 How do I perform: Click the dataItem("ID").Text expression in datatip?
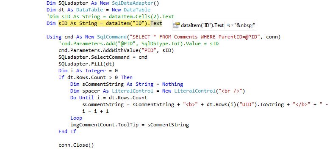pos(202,25)
